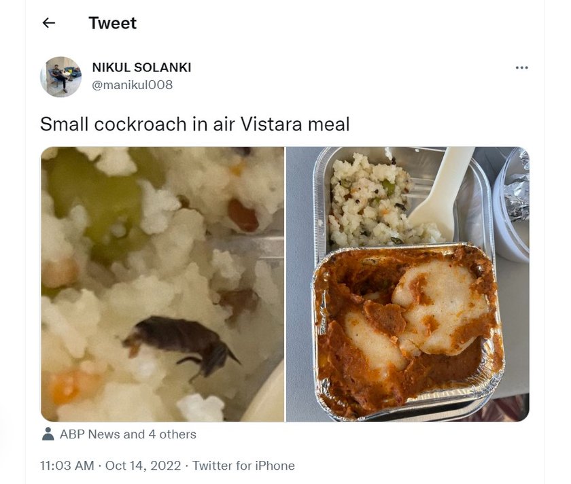Image resolution: width=571 pixels, height=484 pixels.
Task: Click the Tweet header title
Action: [113, 23]
